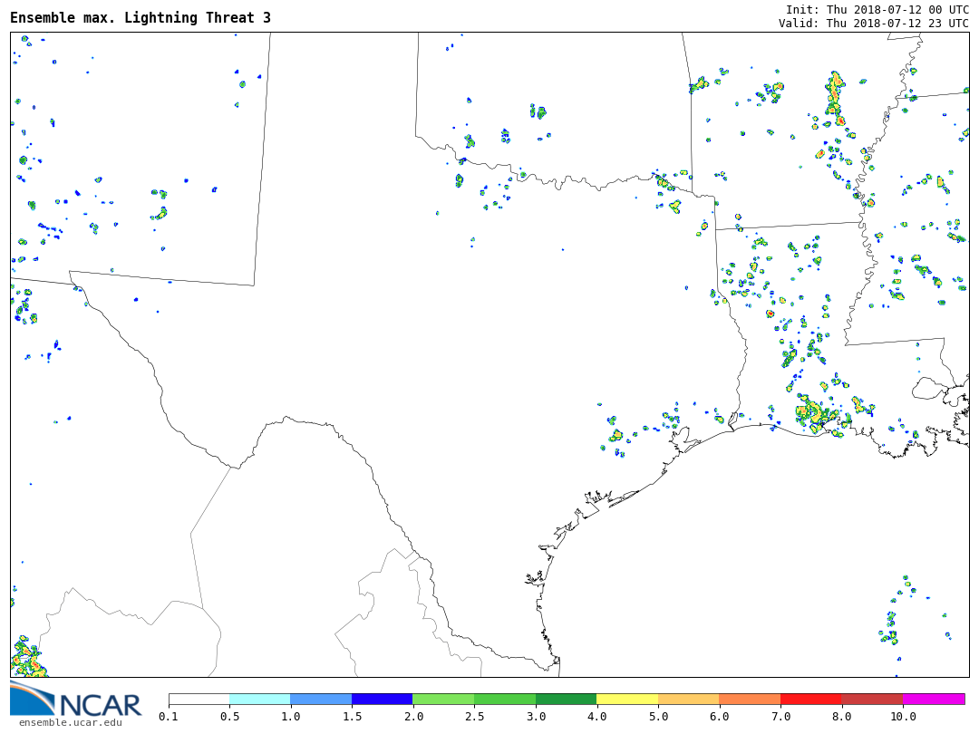979x734 pixels.
Task: Click the NCAR logo
Action: pyautogui.click(x=75, y=700)
